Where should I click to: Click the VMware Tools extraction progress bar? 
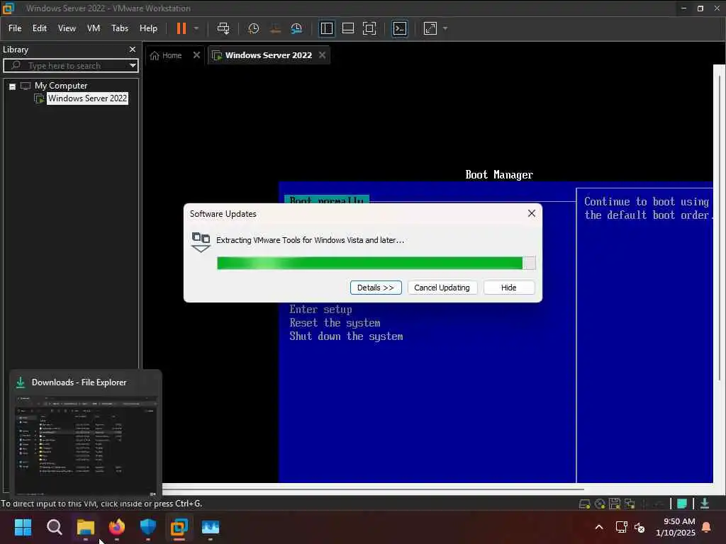click(x=376, y=263)
